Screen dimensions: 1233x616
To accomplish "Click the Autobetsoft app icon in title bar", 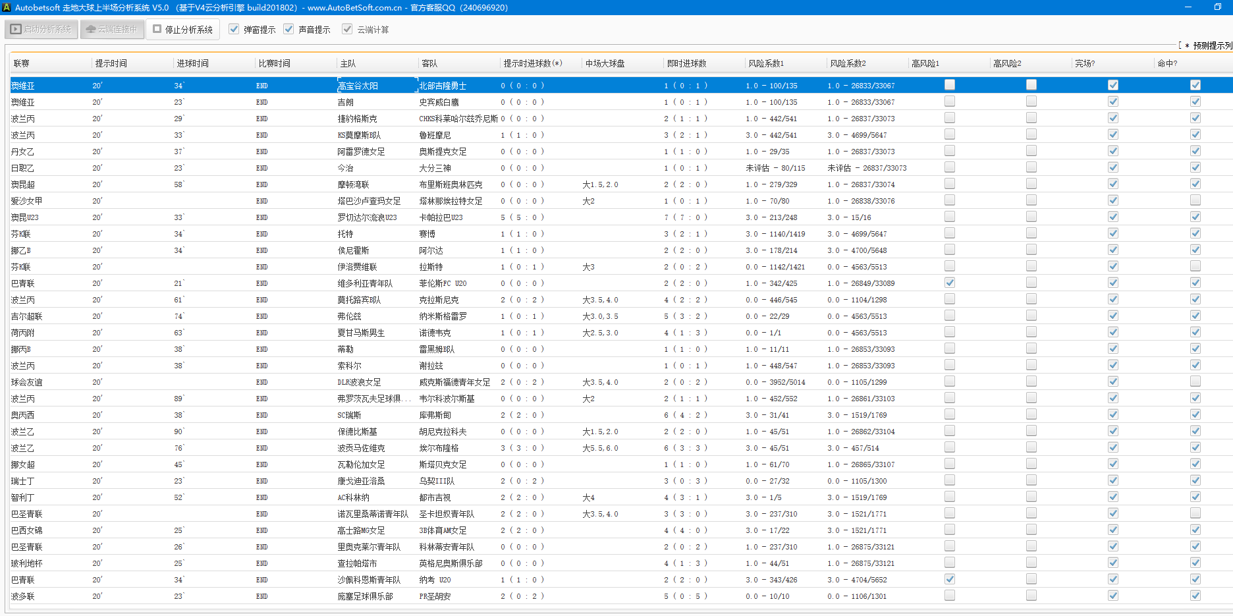I will 7,7.
